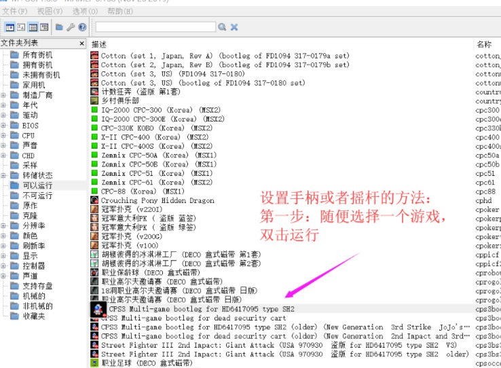
Task: Expand the CHD tree node
Action: 3,155
